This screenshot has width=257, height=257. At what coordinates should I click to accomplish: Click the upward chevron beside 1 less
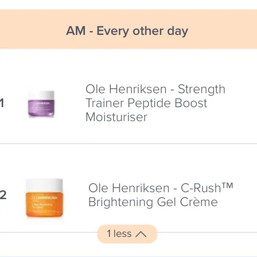pyautogui.click(x=141, y=234)
